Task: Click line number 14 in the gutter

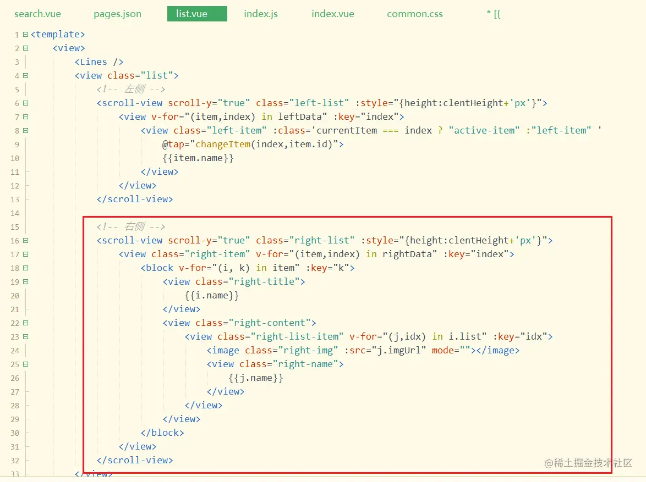Action: [x=15, y=213]
